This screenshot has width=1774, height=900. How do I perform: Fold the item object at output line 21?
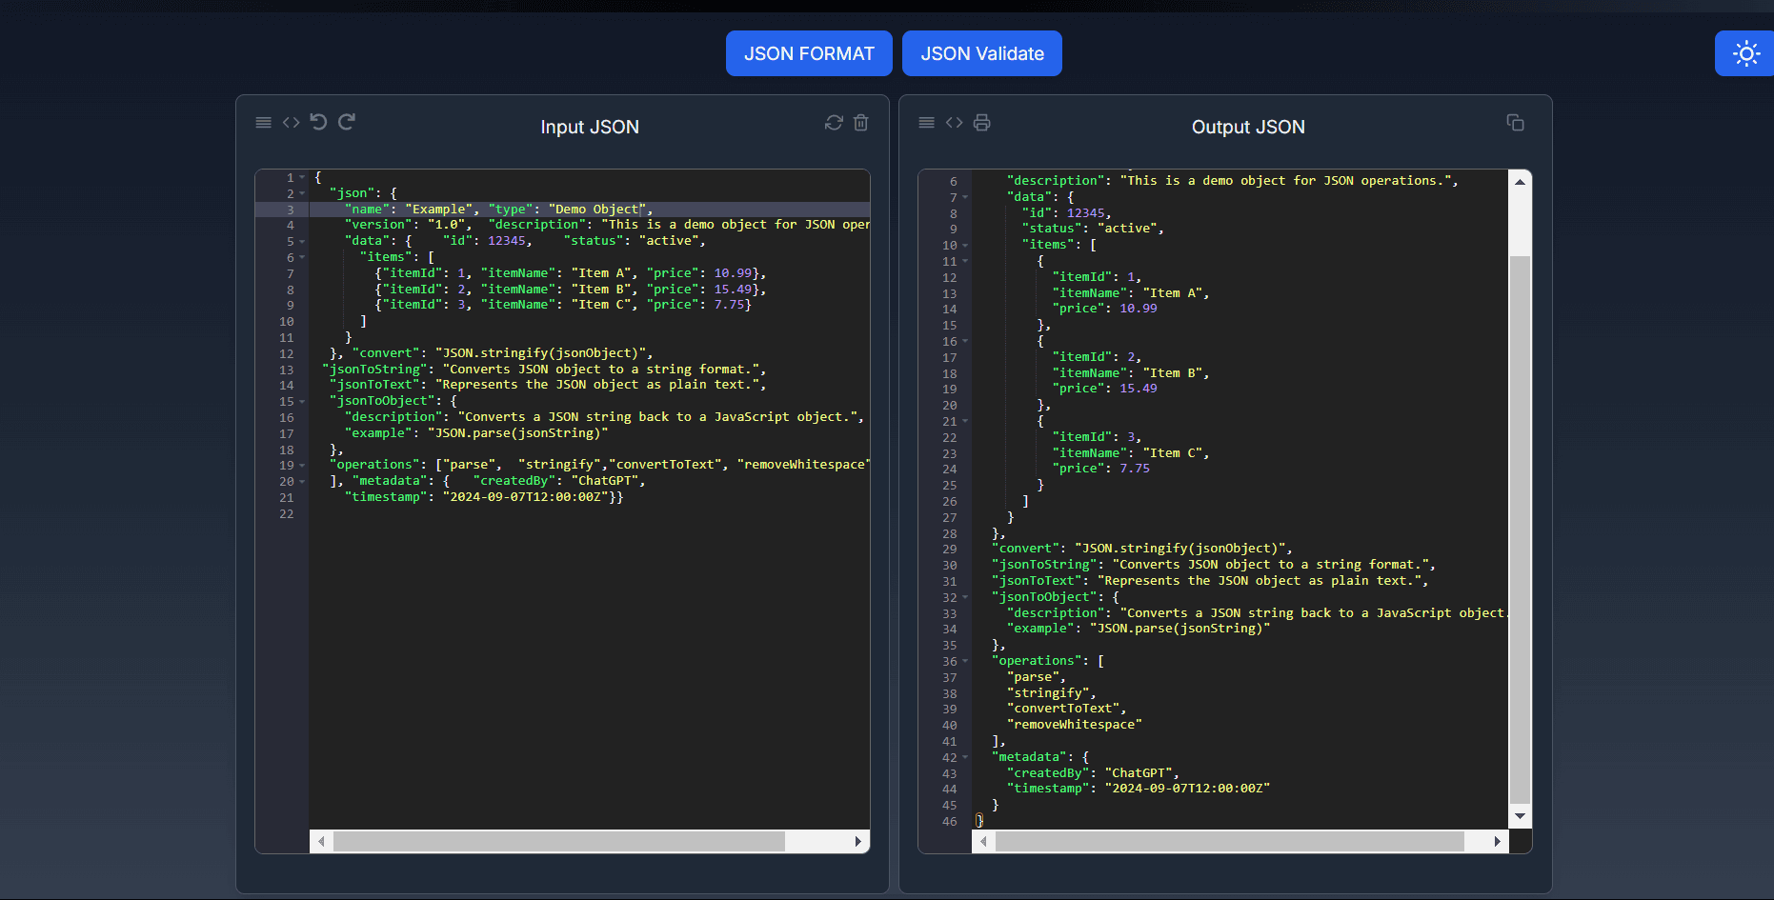coord(965,421)
